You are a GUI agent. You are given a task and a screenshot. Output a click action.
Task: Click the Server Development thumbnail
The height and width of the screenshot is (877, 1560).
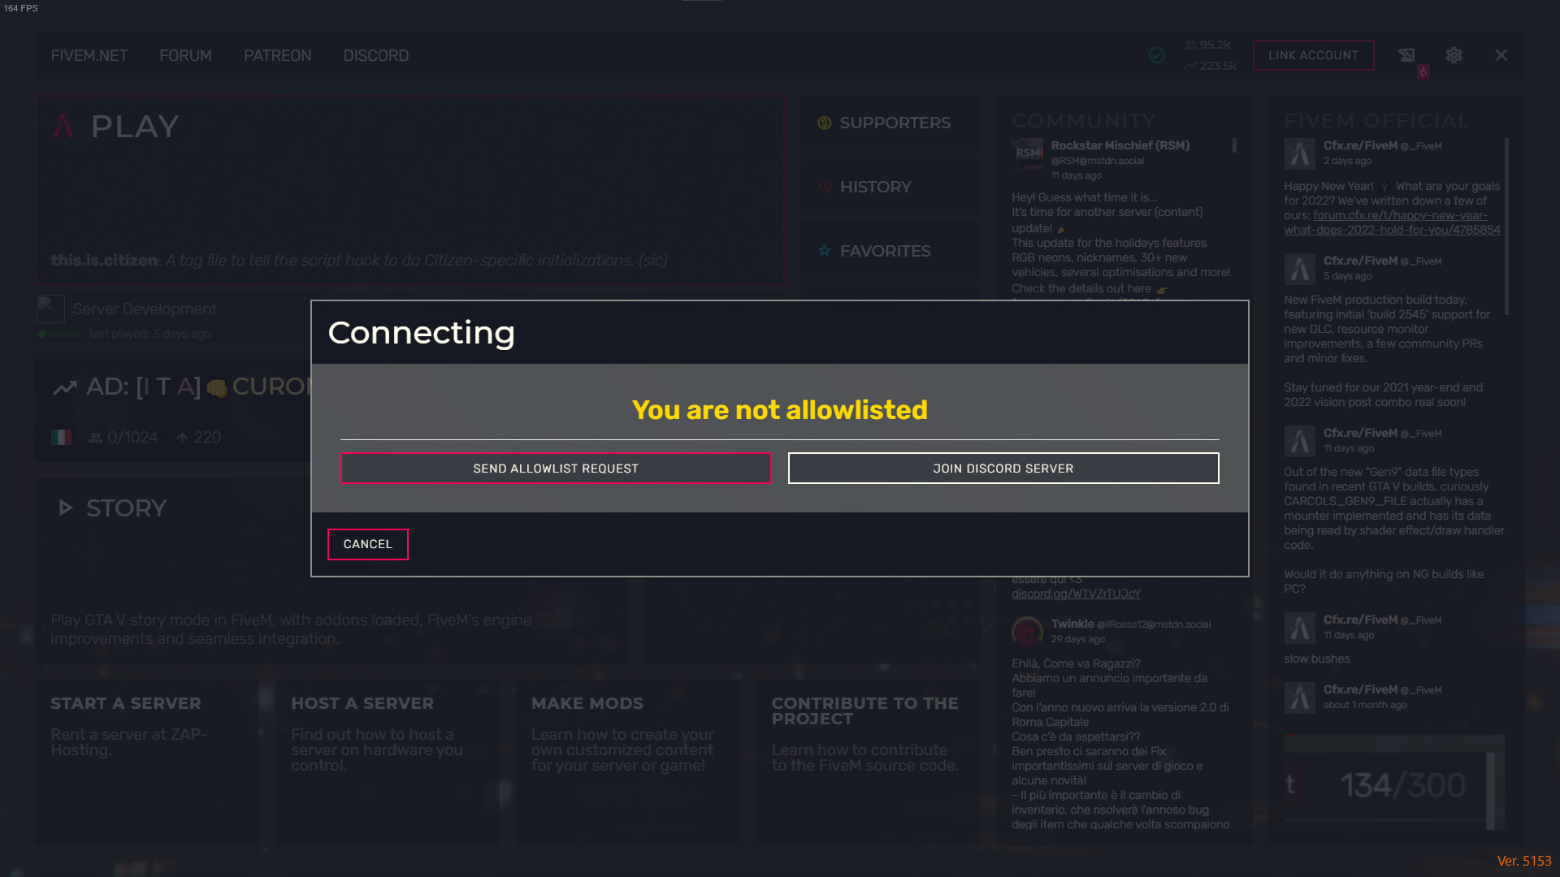click(x=50, y=309)
